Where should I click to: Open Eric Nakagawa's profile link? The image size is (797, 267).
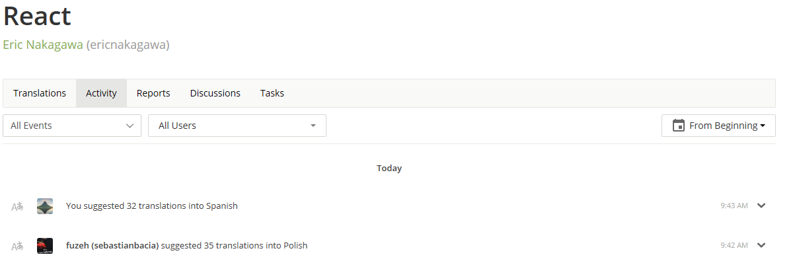coord(43,45)
